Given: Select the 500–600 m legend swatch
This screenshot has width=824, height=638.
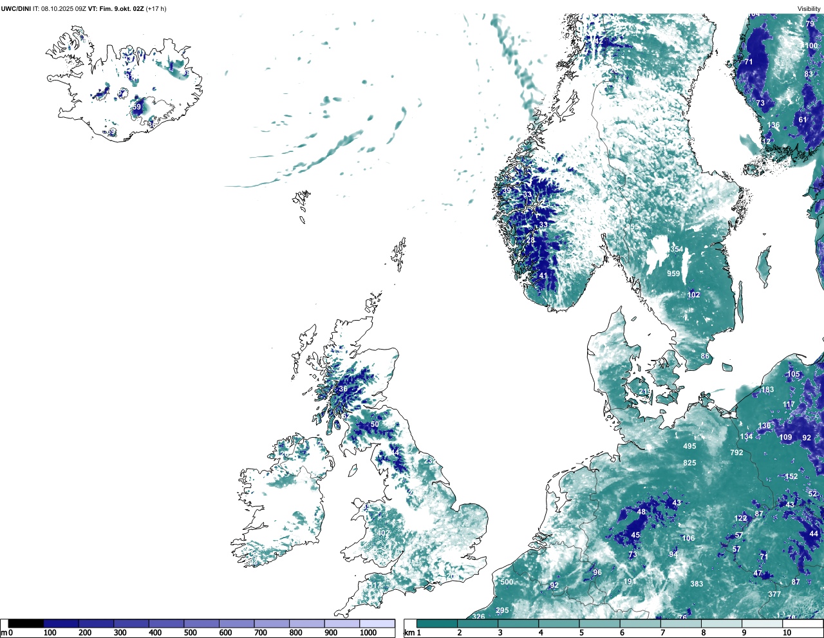Looking at the screenshot, I should [x=201, y=623].
